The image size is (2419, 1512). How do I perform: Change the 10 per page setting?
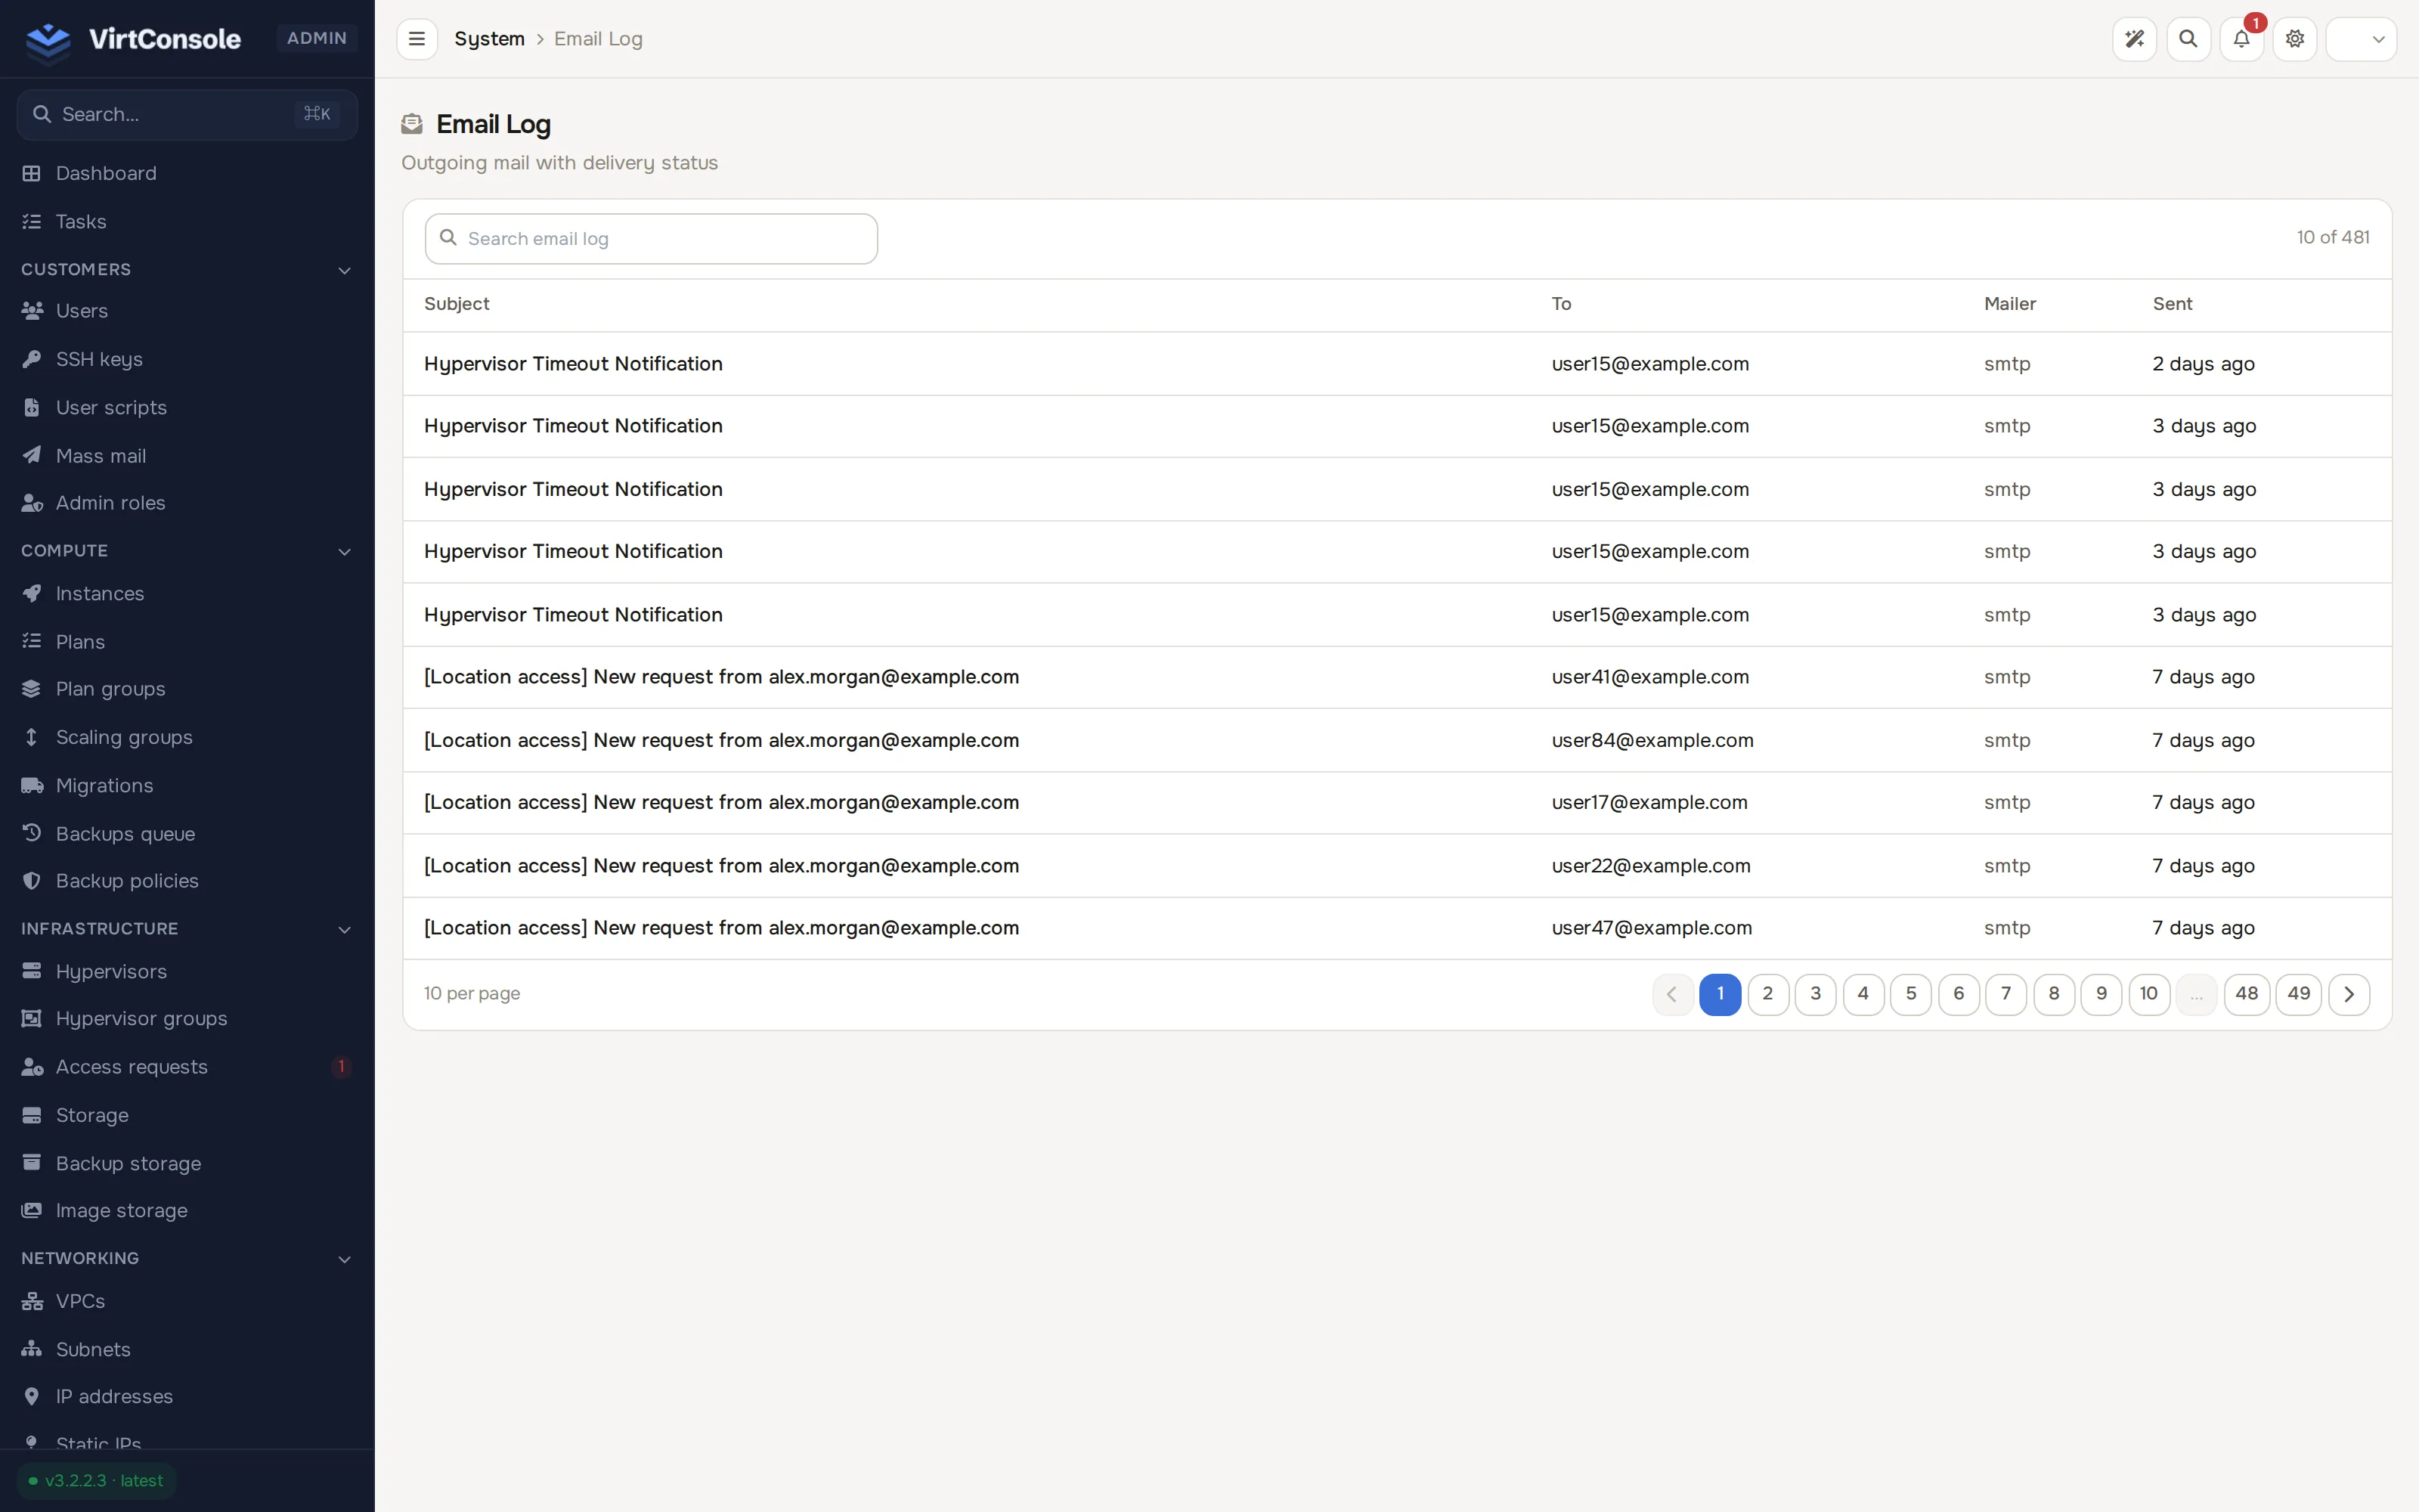[472, 994]
